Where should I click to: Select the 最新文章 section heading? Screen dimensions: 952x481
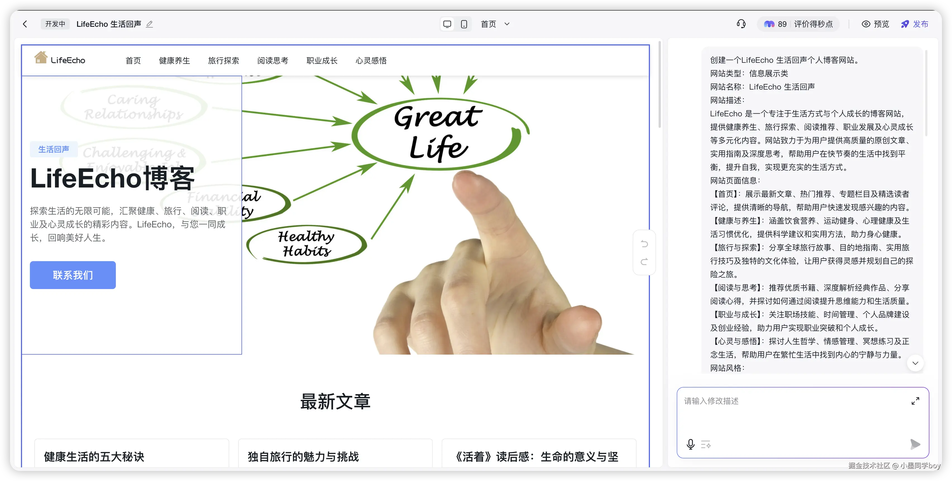[335, 401]
